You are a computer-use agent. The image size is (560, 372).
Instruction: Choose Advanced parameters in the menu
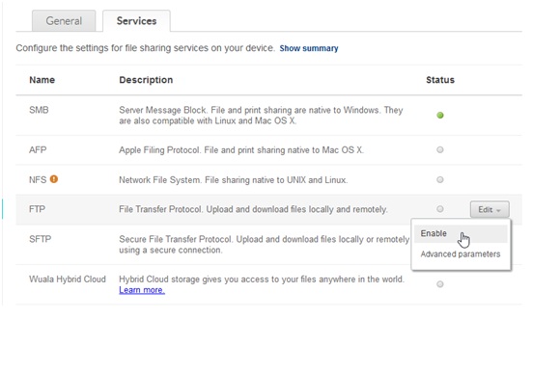tap(461, 254)
